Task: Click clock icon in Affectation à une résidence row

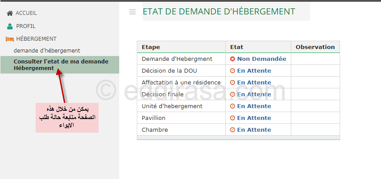Action: [x=232, y=82]
